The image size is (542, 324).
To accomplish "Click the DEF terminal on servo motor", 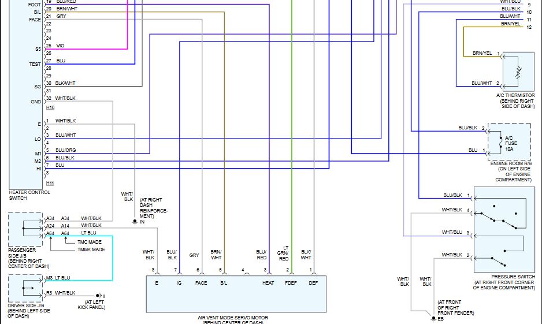I will pos(313,283).
